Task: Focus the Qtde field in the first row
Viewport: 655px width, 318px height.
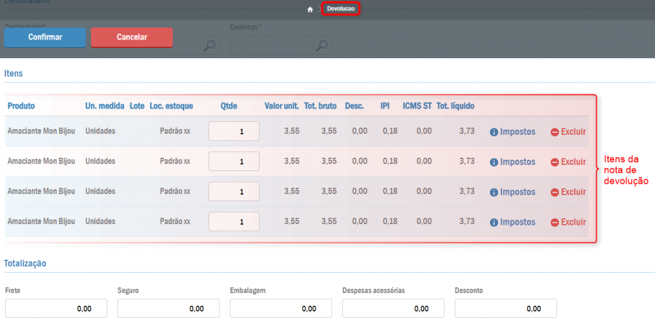Action: click(x=234, y=132)
